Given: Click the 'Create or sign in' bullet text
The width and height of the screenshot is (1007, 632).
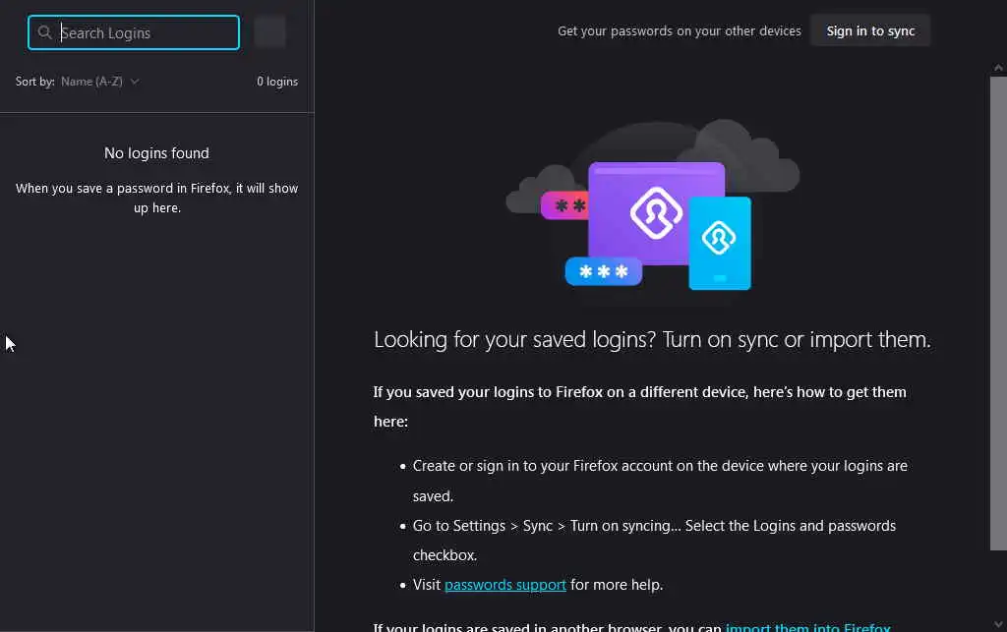Looking at the screenshot, I should (x=660, y=481).
